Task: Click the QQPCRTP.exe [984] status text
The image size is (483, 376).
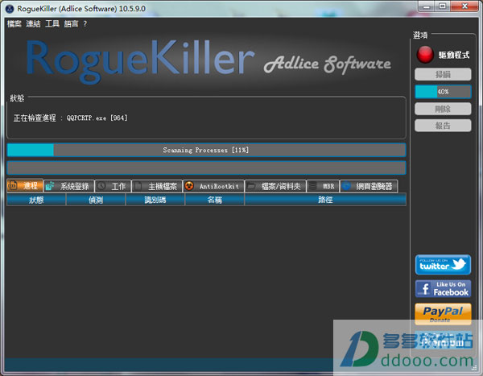Action: (x=97, y=118)
